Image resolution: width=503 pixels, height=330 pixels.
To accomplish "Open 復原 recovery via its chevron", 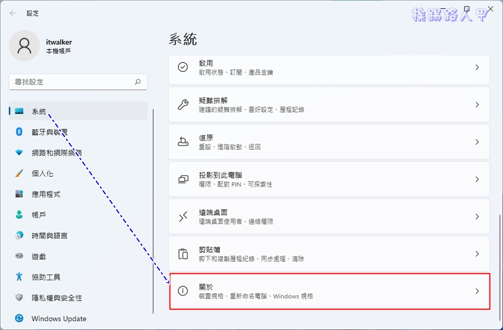I will pyautogui.click(x=477, y=142).
